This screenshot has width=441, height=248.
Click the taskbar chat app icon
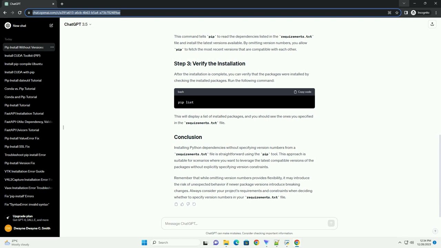pyautogui.click(x=216, y=242)
